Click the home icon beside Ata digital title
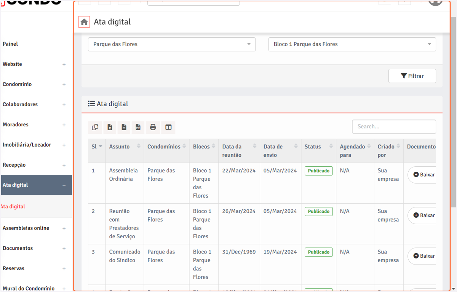Viewport: 457px width, 292px height. (84, 22)
